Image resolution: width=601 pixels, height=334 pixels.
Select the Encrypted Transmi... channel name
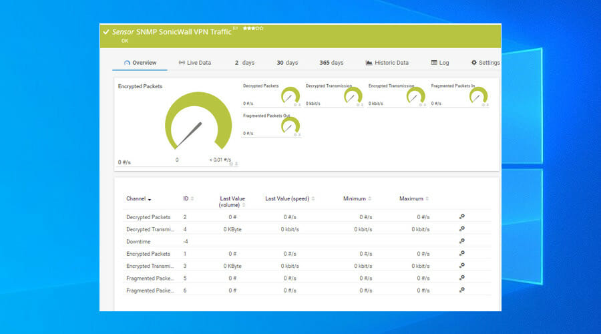[x=150, y=266]
